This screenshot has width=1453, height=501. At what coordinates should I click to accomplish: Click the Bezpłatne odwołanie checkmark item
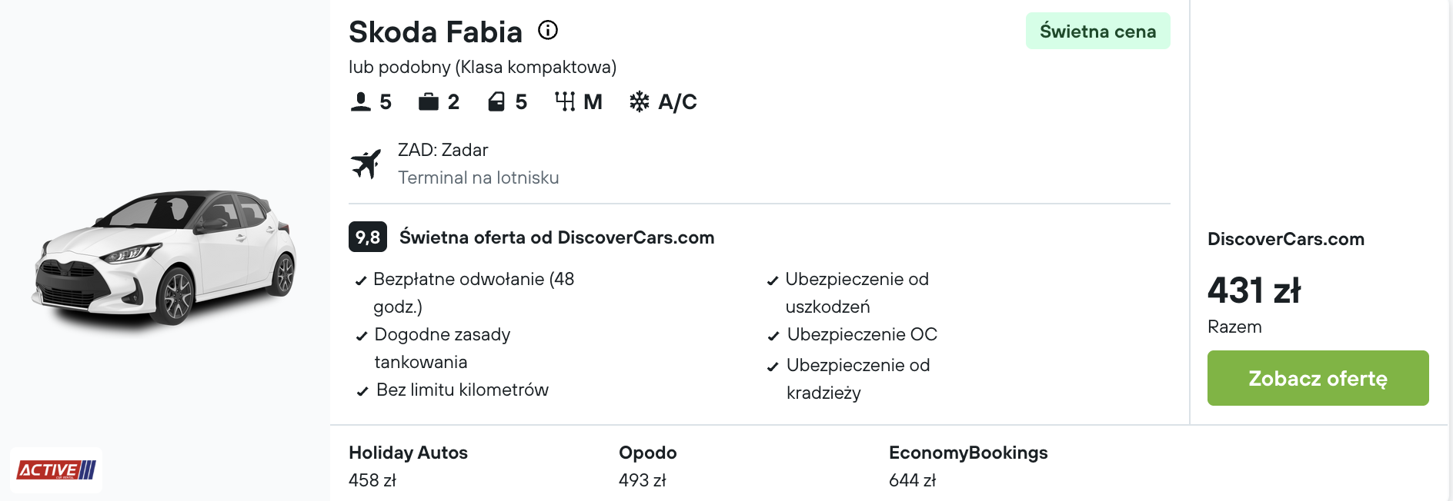click(x=466, y=293)
